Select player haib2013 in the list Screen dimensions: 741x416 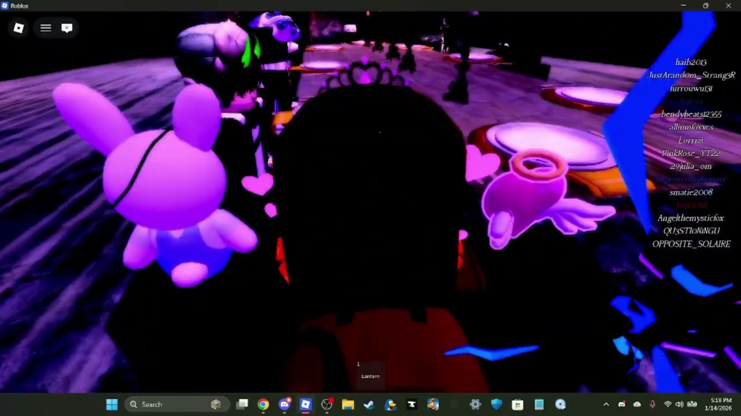tap(691, 62)
